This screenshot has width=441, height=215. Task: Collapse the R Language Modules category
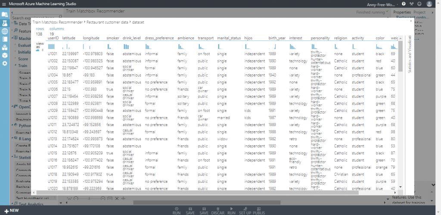coord(12,138)
